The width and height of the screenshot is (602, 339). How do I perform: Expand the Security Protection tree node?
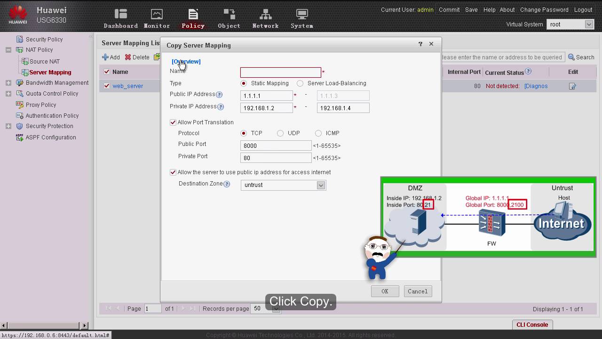[x=8, y=126]
